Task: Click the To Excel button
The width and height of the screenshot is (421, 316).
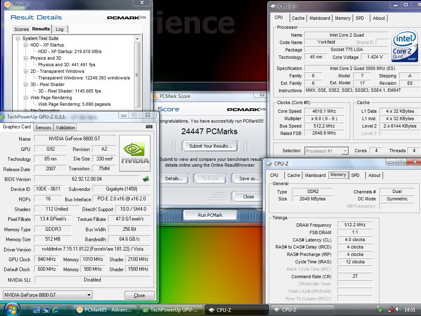Action: (x=210, y=179)
